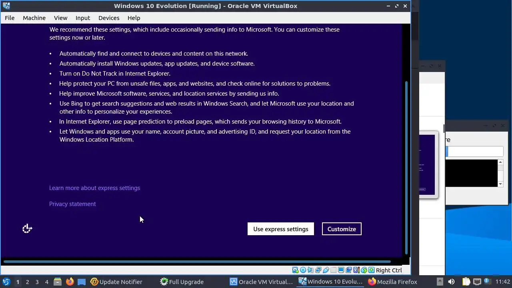Launch Firefox from the quick launch icon
Screen dimensions: 512x288
pos(70,282)
